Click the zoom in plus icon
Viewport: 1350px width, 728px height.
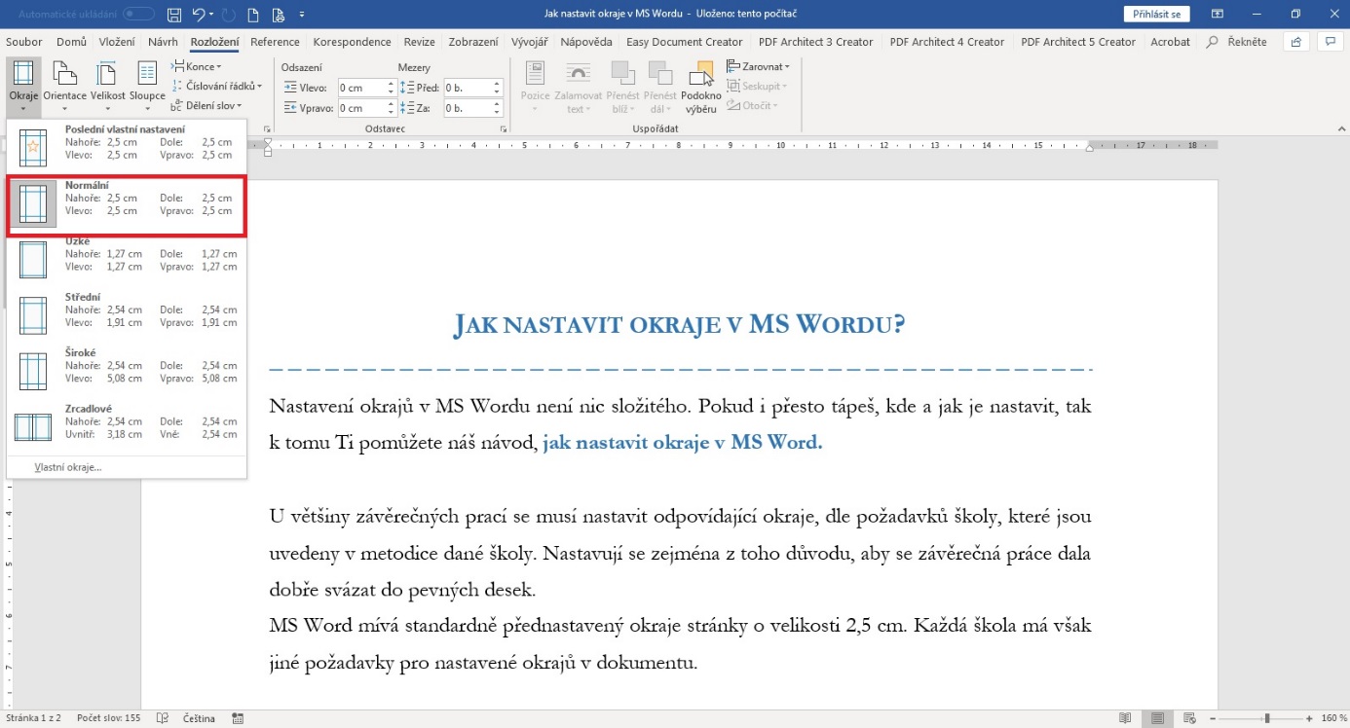tap(1308, 718)
